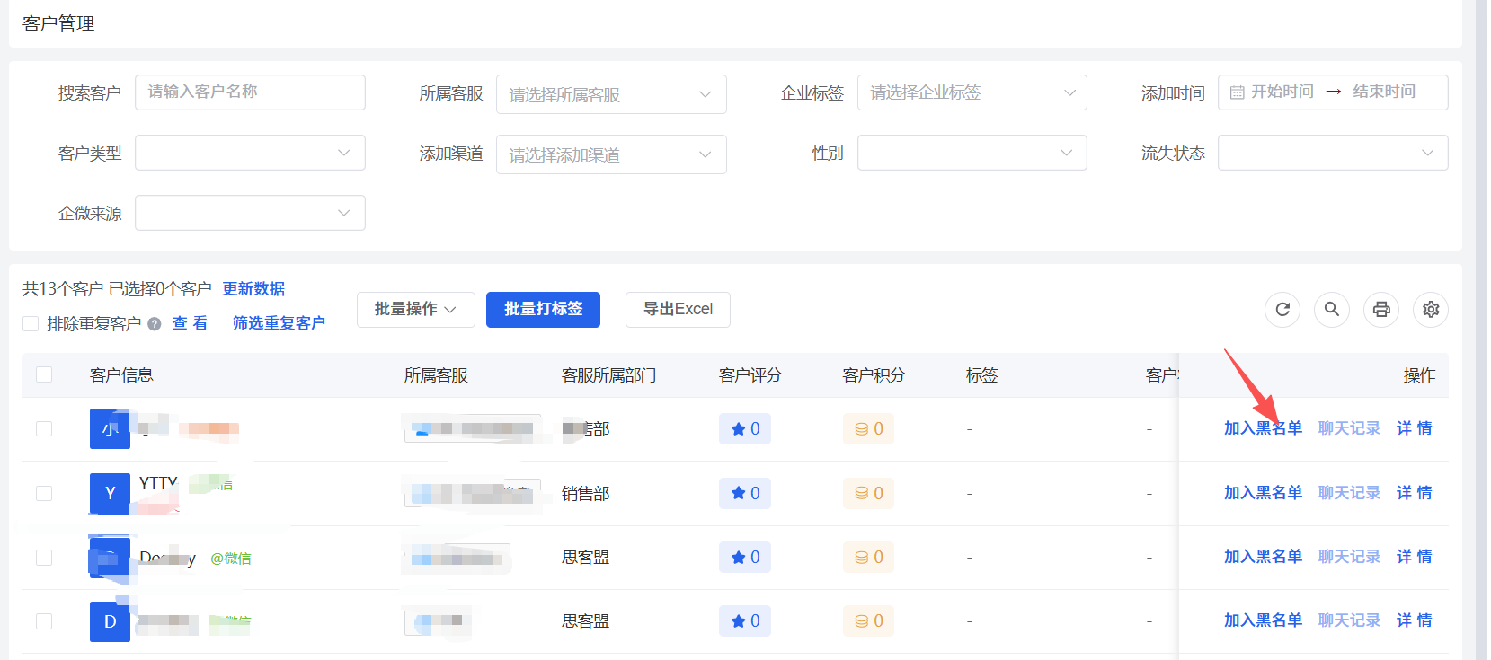
Task: Click the 查看 link next to 排除重复客户
Action: coord(190,323)
